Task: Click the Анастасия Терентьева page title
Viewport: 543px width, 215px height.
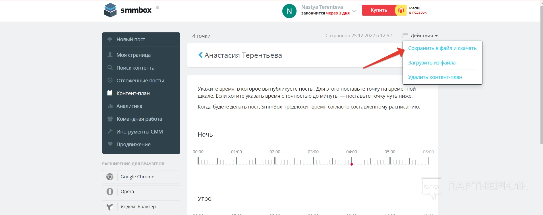Action: coord(243,55)
